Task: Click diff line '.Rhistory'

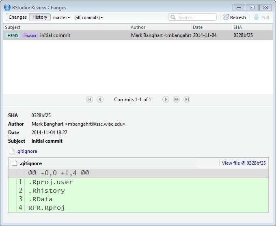Action: [47, 191]
